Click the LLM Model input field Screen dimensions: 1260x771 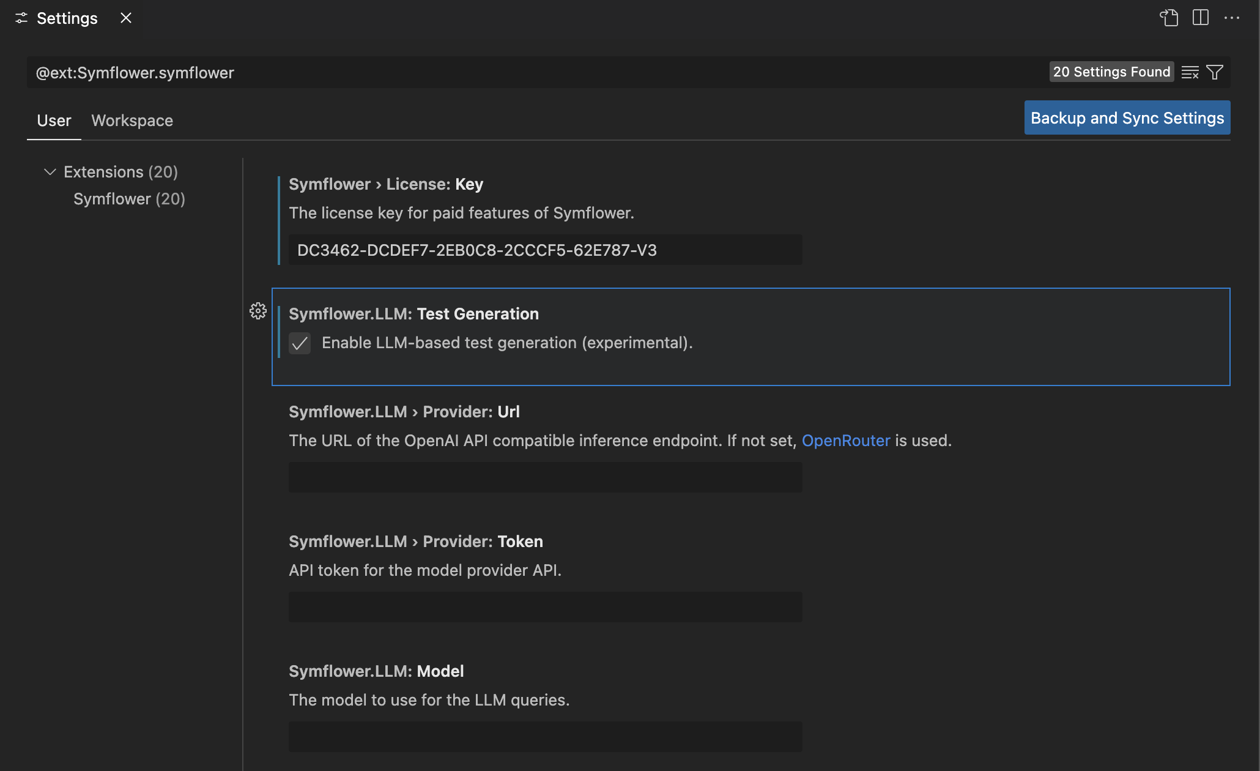(546, 737)
